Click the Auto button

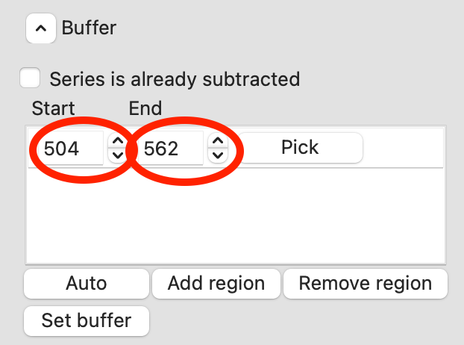87,284
